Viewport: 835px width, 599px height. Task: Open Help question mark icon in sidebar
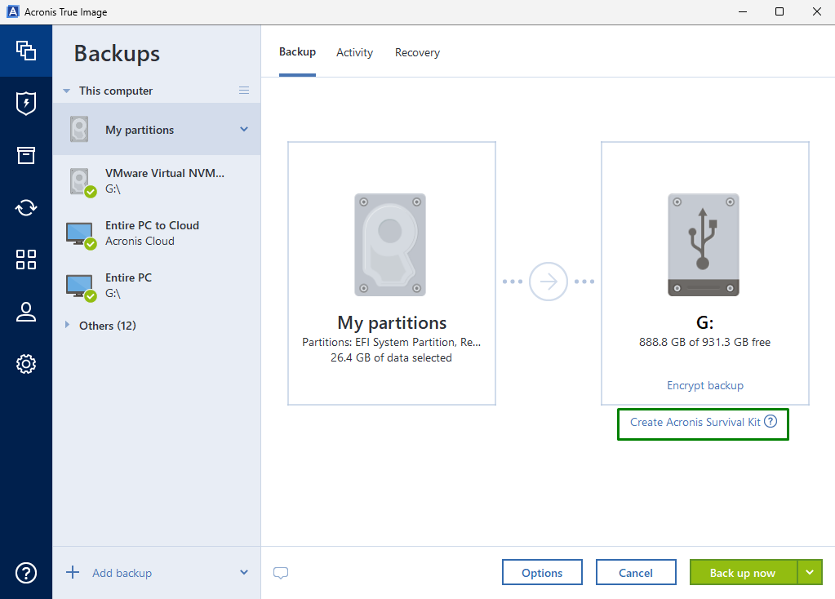click(26, 573)
